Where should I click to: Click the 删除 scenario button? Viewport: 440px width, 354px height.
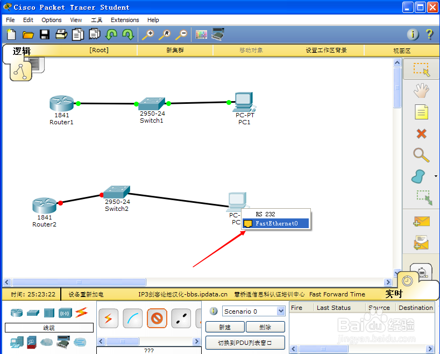pos(265,327)
